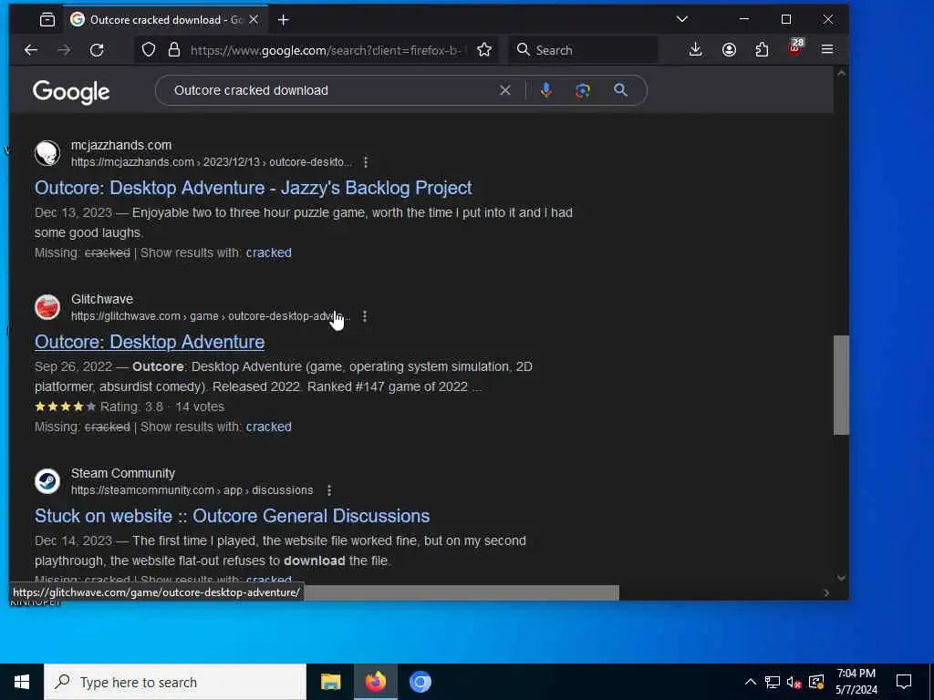The height and width of the screenshot is (700, 934).
Task: Open the tracking protection shield icon
Action: 149,50
